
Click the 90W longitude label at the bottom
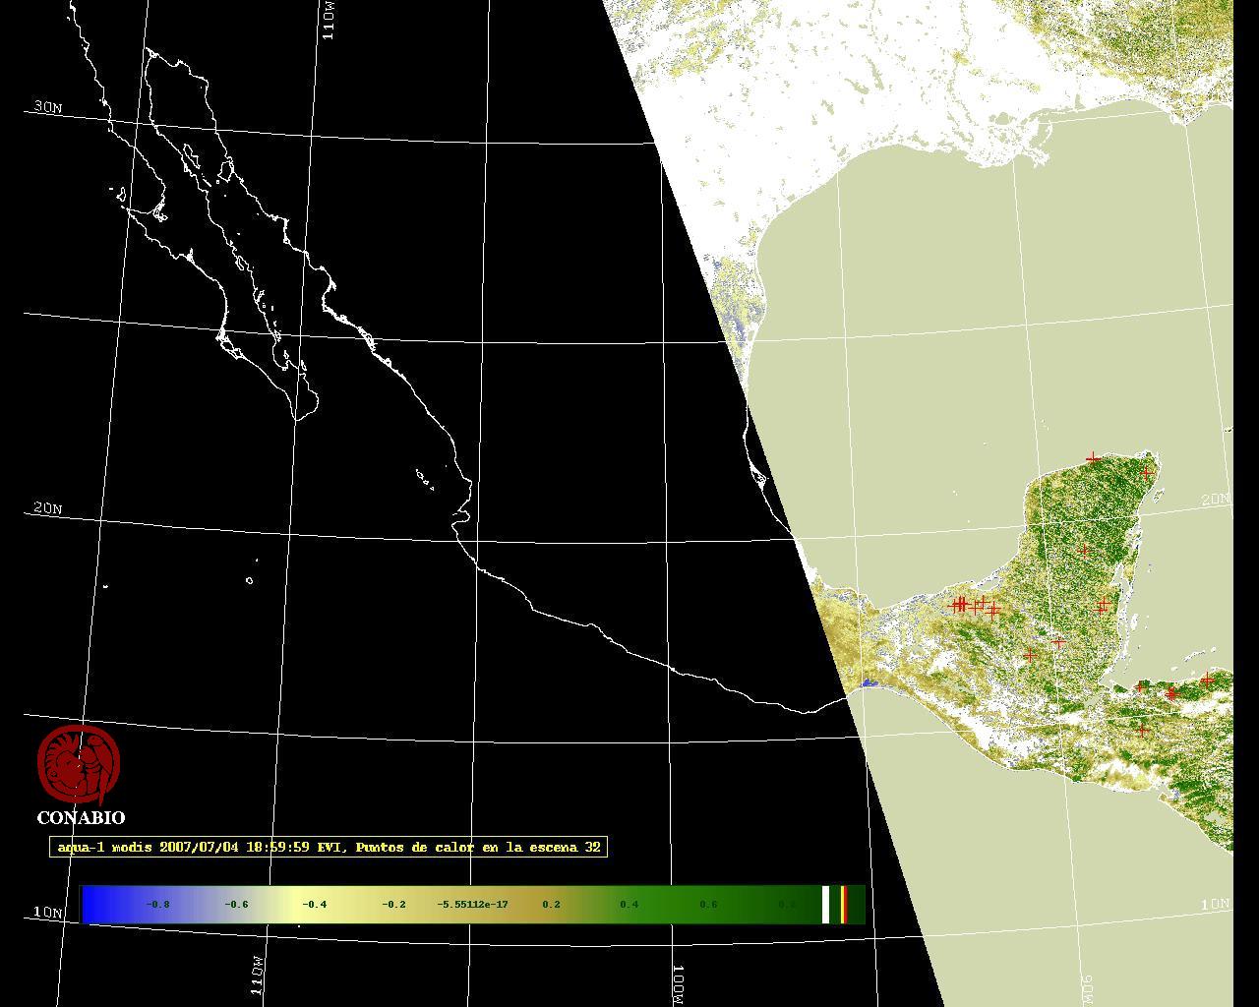pos(1087,986)
